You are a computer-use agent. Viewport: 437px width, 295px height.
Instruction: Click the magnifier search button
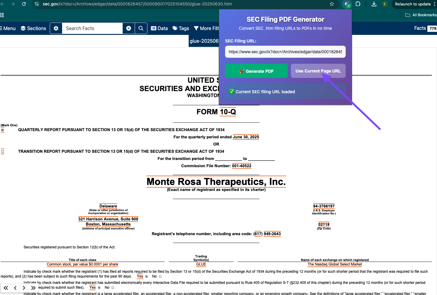coord(141,28)
